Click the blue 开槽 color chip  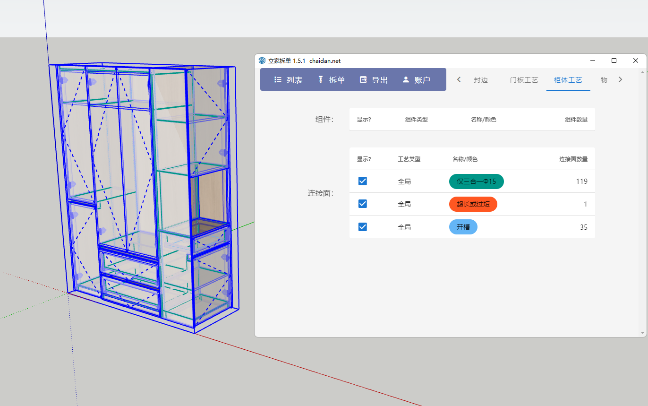(463, 227)
